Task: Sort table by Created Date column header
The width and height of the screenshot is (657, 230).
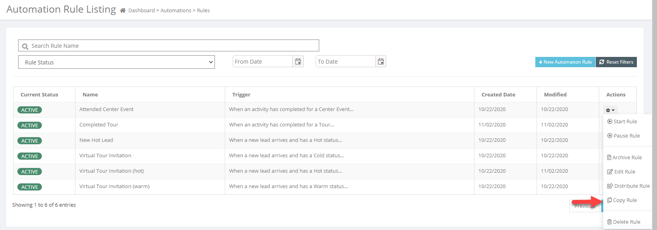Action: tap(498, 95)
